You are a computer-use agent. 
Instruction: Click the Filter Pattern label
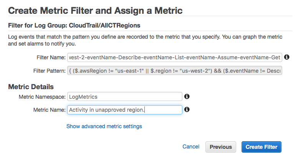click(50, 71)
